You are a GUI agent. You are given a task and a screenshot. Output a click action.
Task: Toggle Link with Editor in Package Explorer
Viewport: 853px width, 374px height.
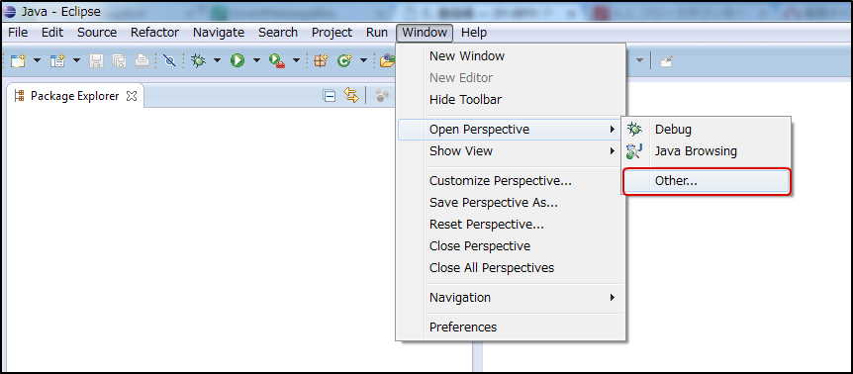pos(351,96)
